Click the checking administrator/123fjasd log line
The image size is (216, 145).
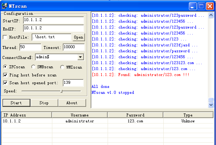coord(145,45)
